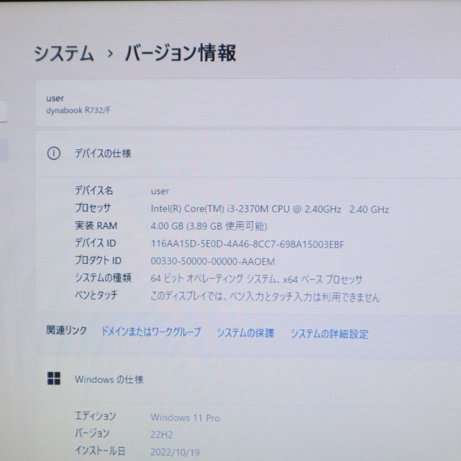Click the プロセッサ label

pyautogui.click(x=93, y=208)
